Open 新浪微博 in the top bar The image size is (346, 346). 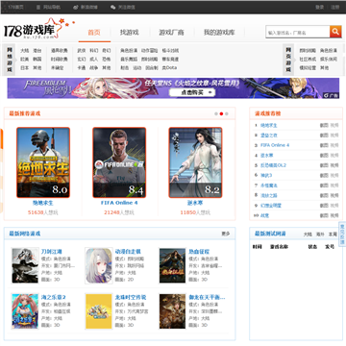86,7
